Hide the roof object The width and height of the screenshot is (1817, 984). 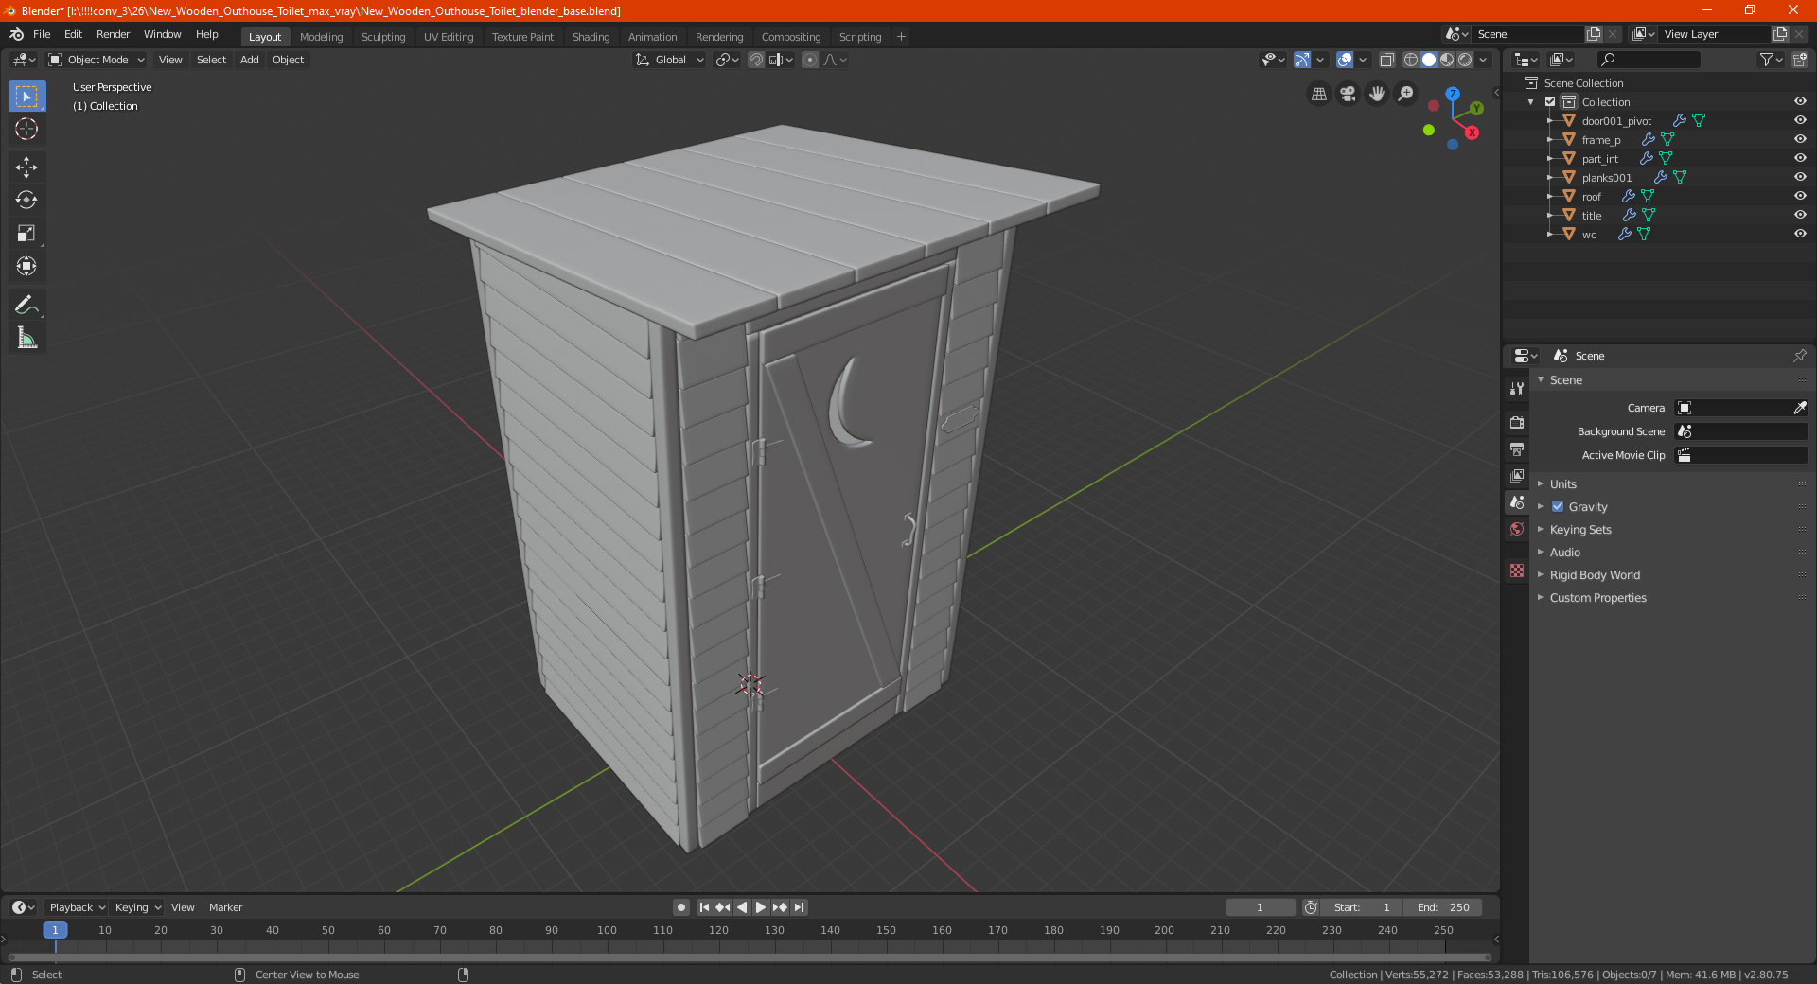1800,196
